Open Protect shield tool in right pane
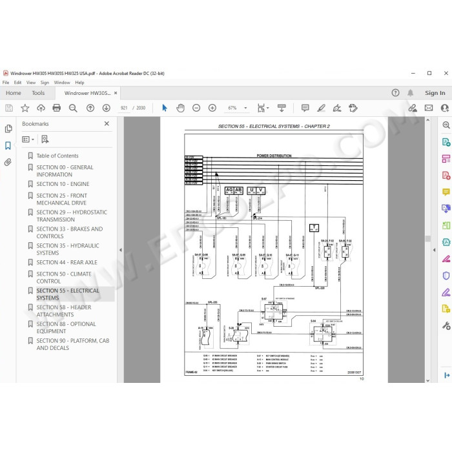Viewport: 452px width, 452px height. tap(446, 276)
